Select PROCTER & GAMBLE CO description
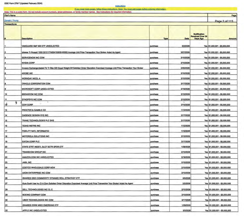 tap(34, 110)
